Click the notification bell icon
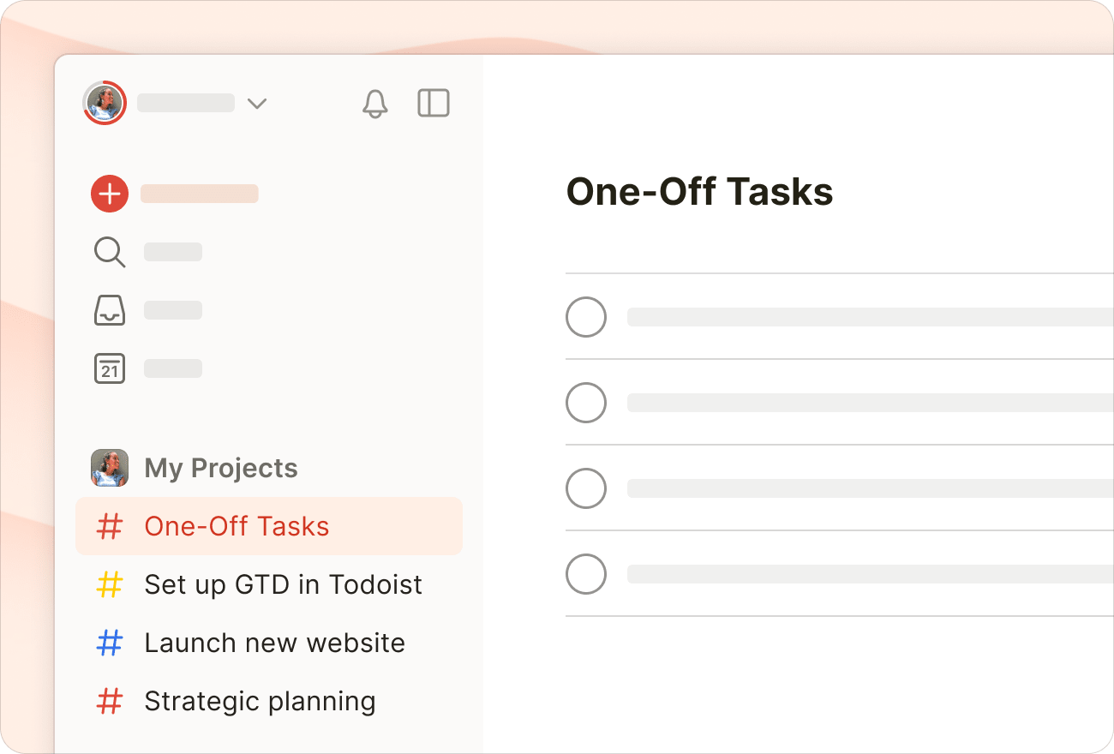This screenshot has height=754, width=1114. click(x=374, y=104)
